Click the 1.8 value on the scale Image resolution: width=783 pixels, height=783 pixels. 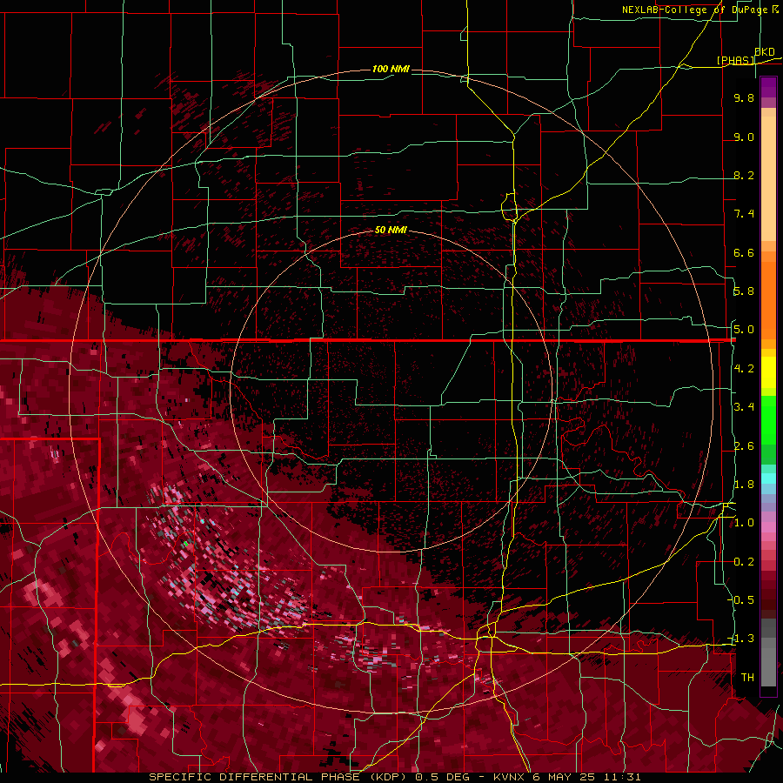point(744,485)
